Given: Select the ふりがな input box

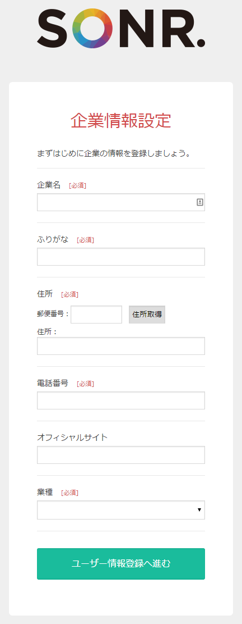Looking at the screenshot, I should (121, 257).
